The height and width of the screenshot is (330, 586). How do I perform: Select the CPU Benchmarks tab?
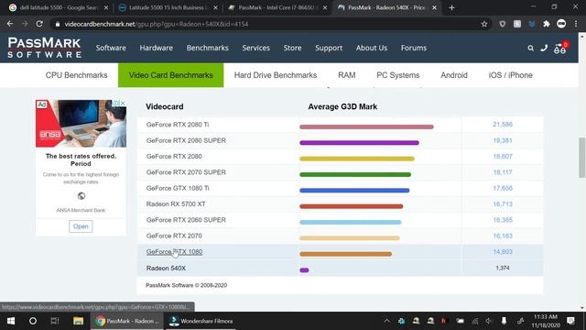tap(77, 75)
